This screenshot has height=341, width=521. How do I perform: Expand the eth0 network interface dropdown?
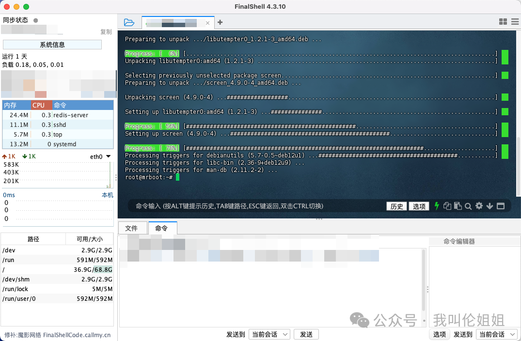pos(109,156)
